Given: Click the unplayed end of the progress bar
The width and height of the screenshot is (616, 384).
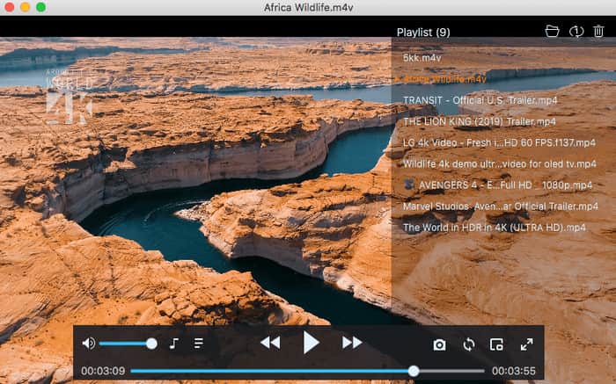Looking at the screenshot, I should 451,371.
